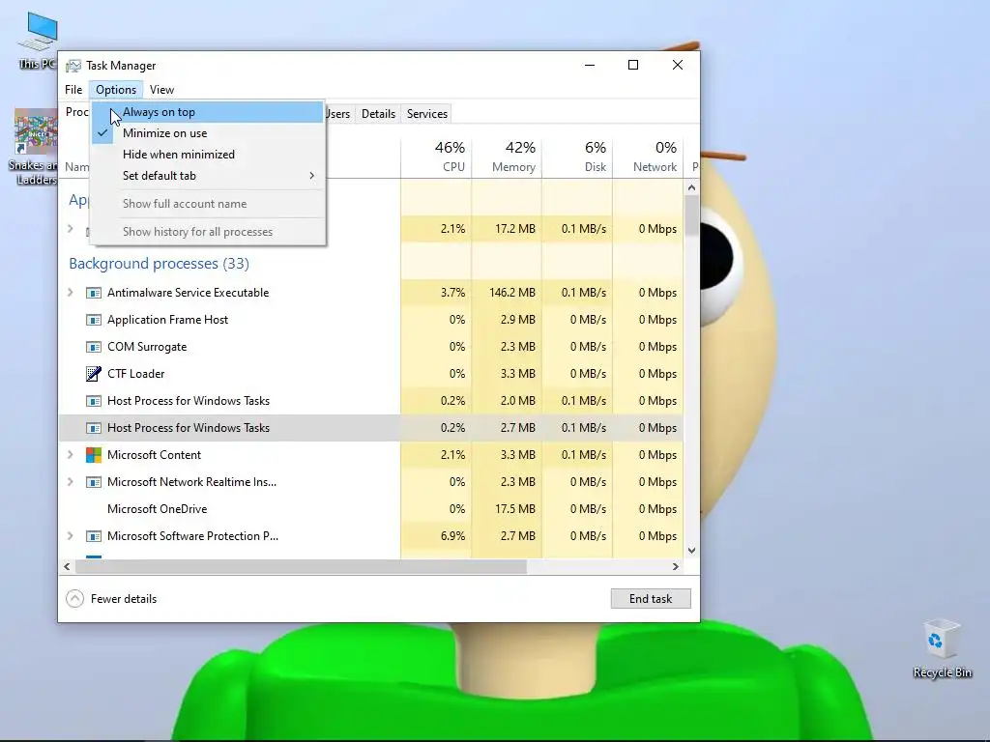Click the Application Frame Host icon
Image resolution: width=990 pixels, height=742 pixels.
pyautogui.click(x=94, y=320)
